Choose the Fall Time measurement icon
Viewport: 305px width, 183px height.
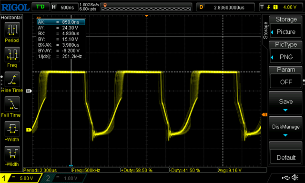point(12,104)
